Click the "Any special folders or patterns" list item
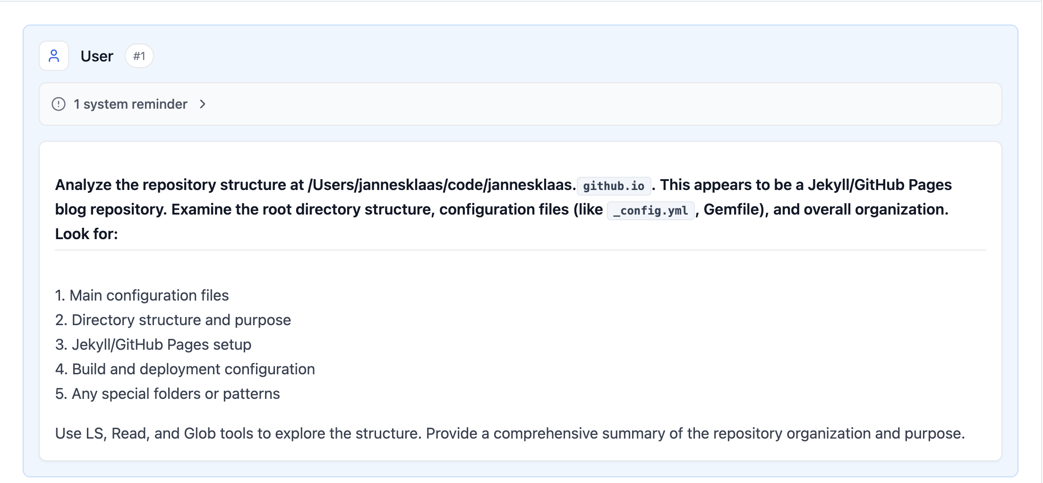The width and height of the screenshot is (1043, 483). (x=167, y=394)
